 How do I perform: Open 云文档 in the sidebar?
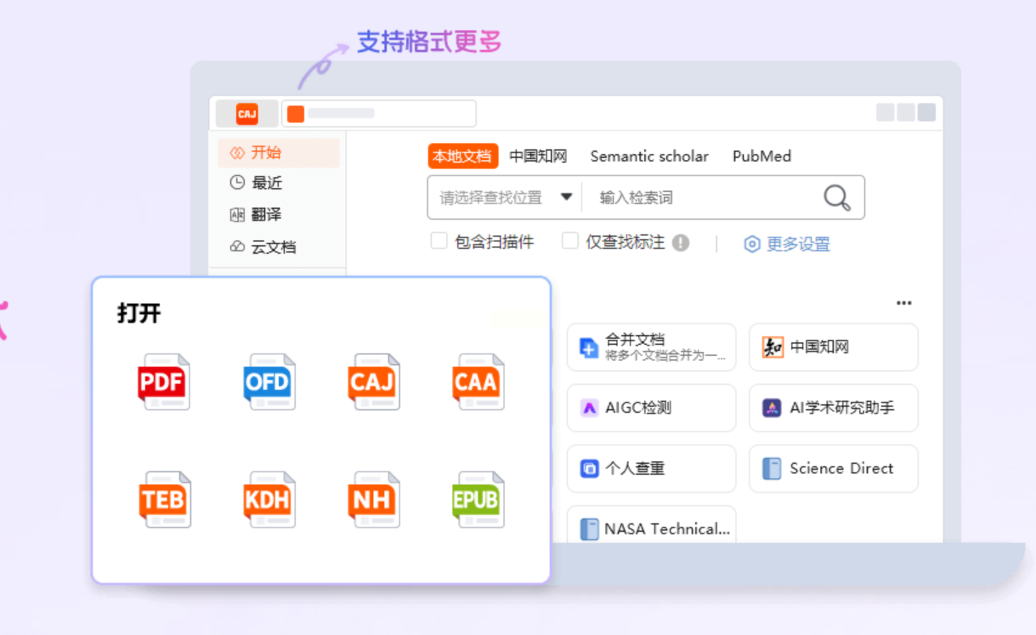pyautogui.click(x=279, y=247)
